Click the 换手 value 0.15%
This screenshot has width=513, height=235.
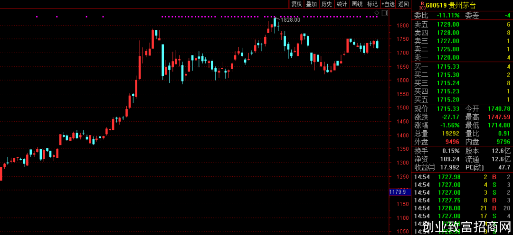pyautogui.click(x=450, y=151)
